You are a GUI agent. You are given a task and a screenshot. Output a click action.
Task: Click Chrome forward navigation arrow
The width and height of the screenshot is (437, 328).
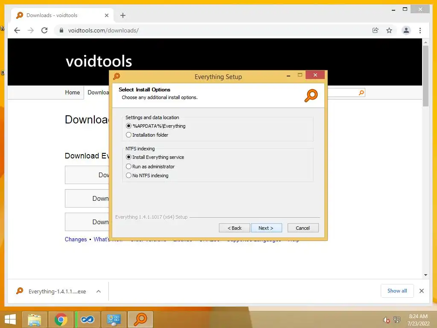pyautogui.click(x=31, y=30)
